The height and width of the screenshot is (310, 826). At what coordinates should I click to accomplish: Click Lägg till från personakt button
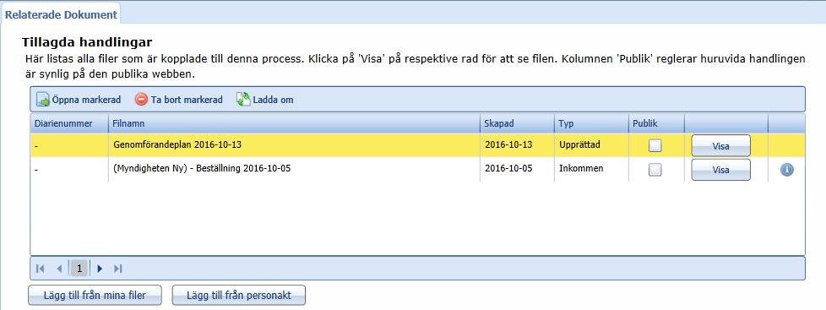coord(239,296)
